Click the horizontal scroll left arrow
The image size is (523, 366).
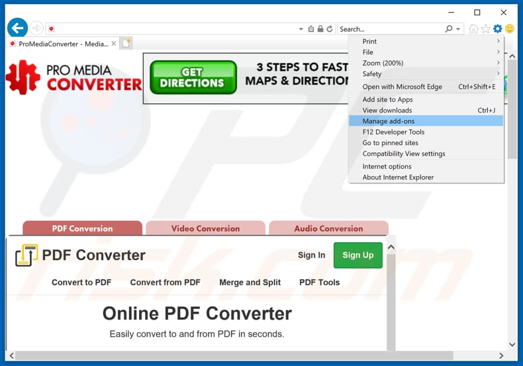click(12, 355)
